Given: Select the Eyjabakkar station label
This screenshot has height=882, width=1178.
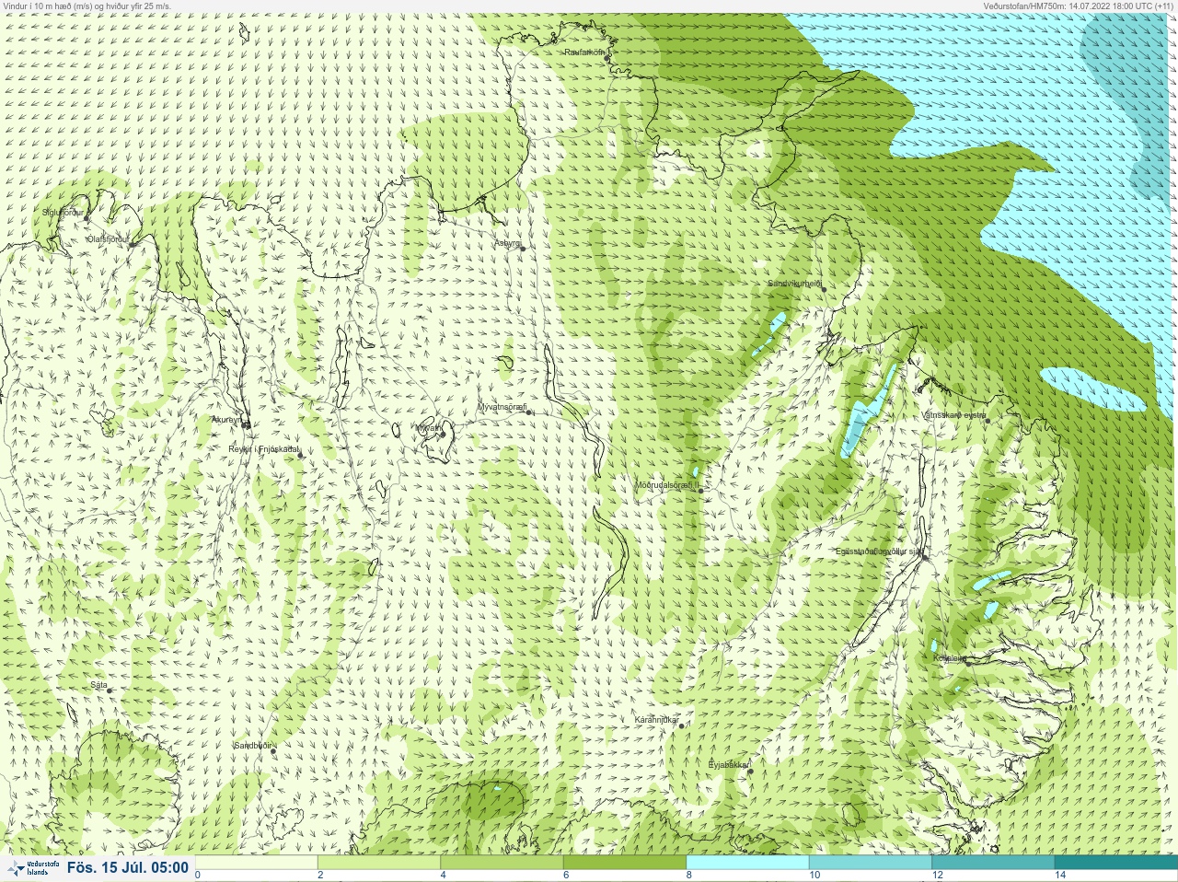Looking at the screenshot, I should click(729, 765).
